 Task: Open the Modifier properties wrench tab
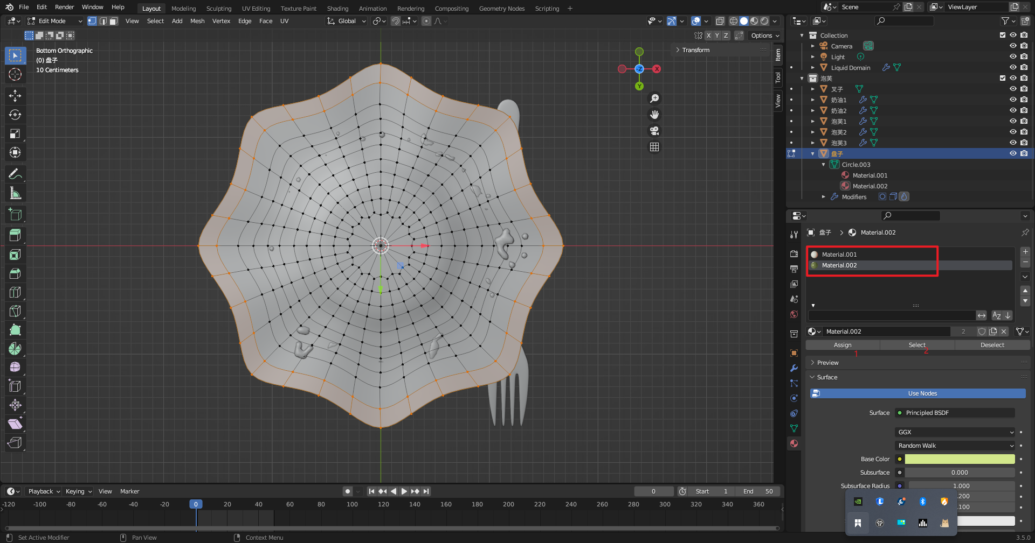[x=794, y=368]
